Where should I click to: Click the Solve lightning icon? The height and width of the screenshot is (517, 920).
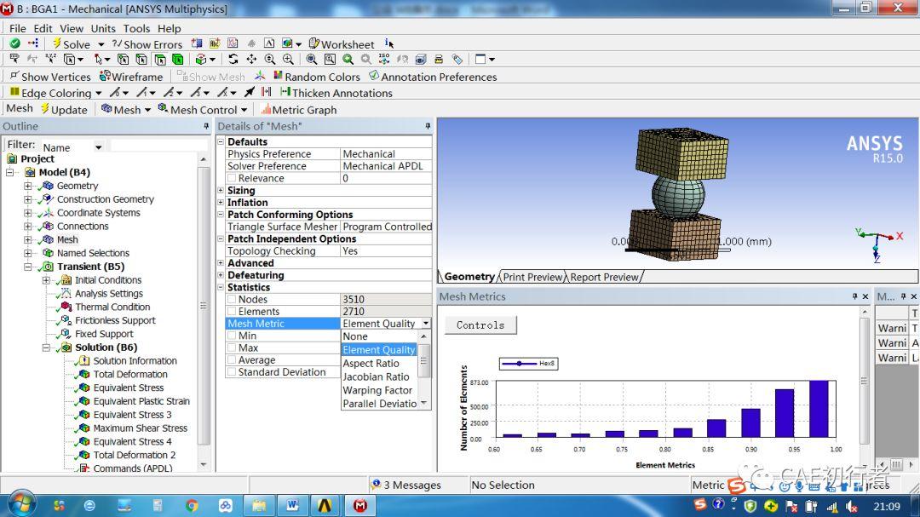(57, 43)
